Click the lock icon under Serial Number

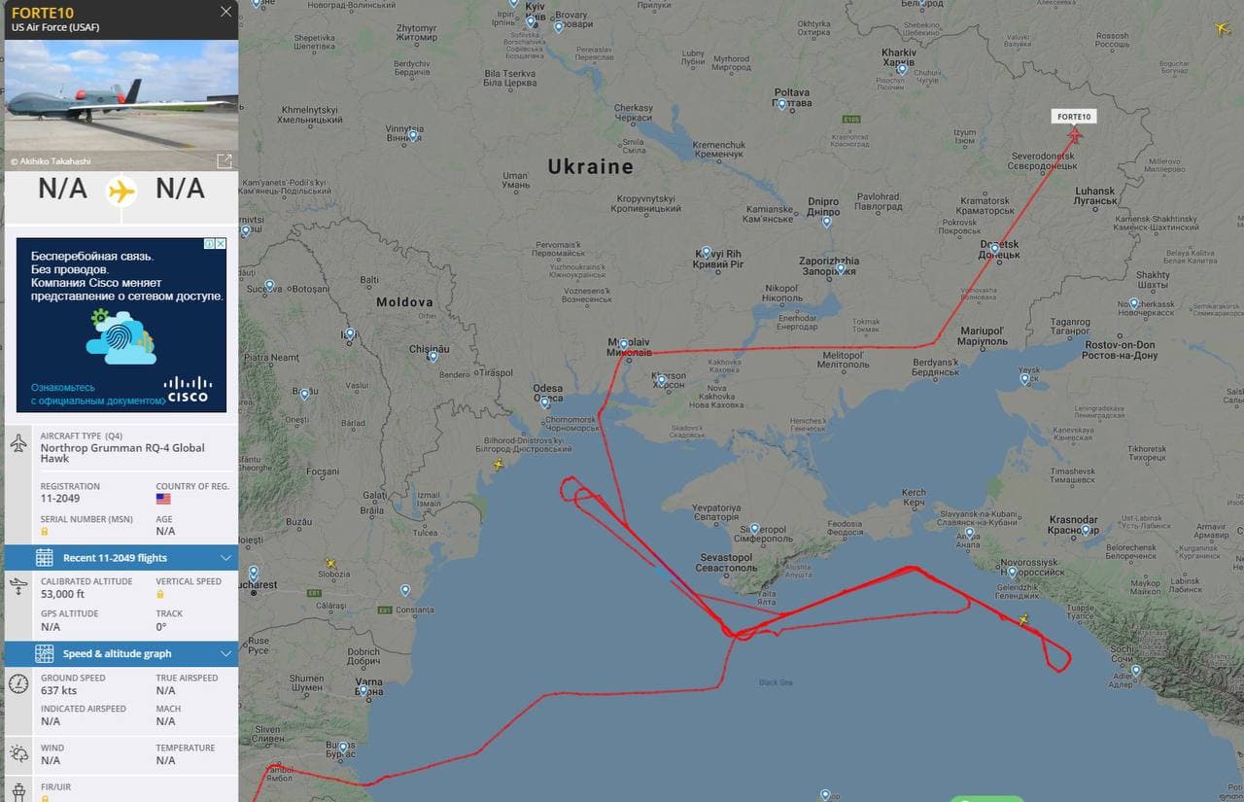pos(45,532)
